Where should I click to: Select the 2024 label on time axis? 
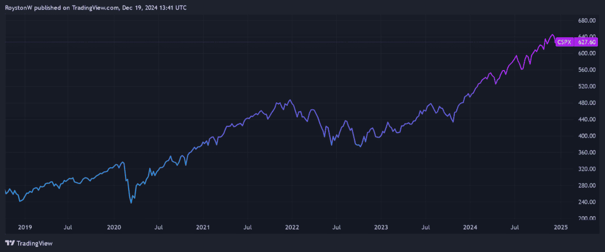click(470, 227)
